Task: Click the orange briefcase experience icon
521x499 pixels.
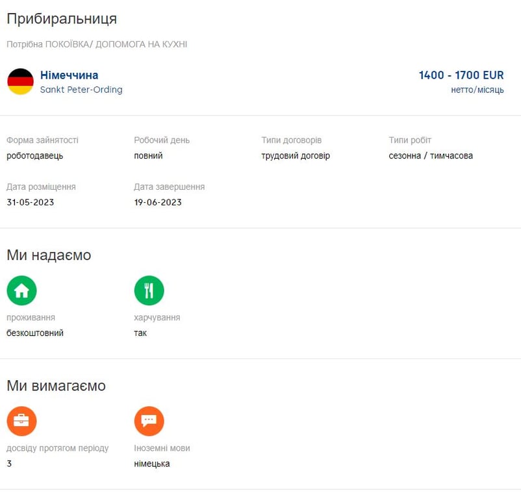Action: [21, 421]
